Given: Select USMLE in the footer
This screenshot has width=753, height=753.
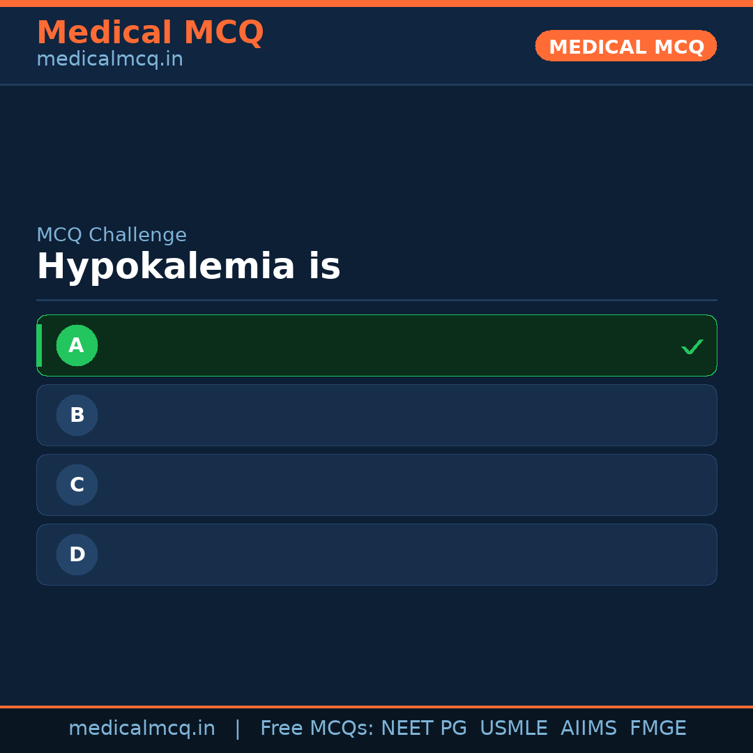Looking at the screenshot, I should tap(513, 728).
